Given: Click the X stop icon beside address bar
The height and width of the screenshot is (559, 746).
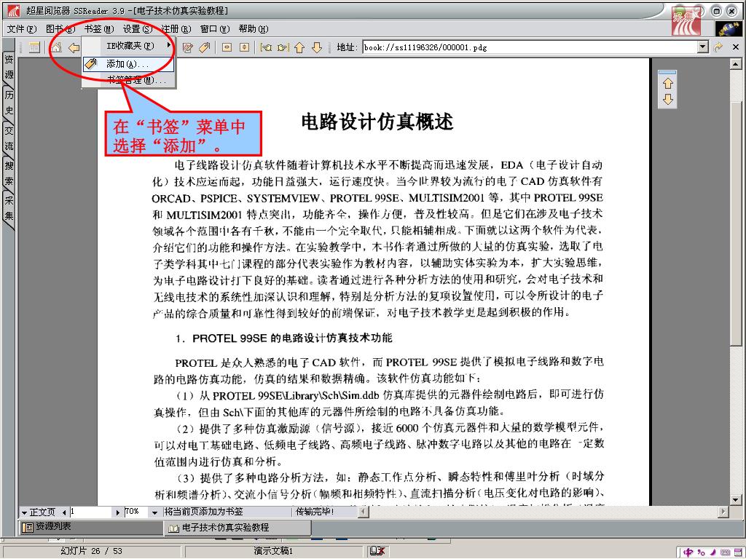Looking at the screenshot, I should [736, 47].
